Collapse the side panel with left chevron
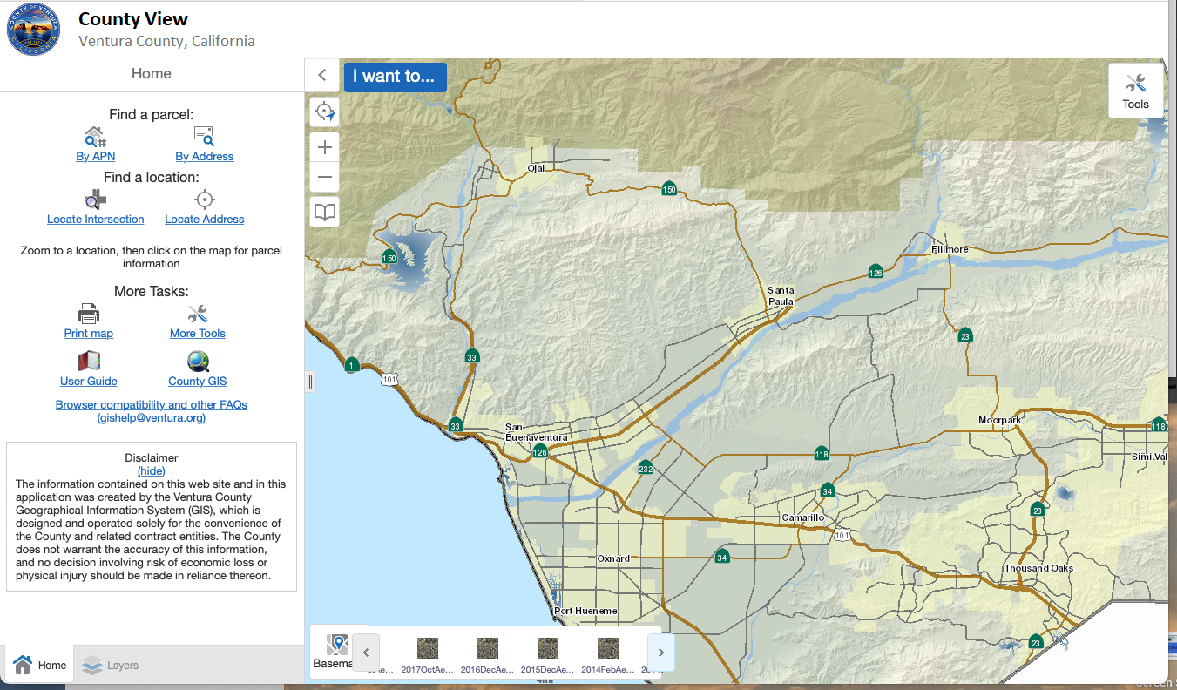Image resolution: width=1177 pixels, height=690 pixels. [x=322, y=75]
